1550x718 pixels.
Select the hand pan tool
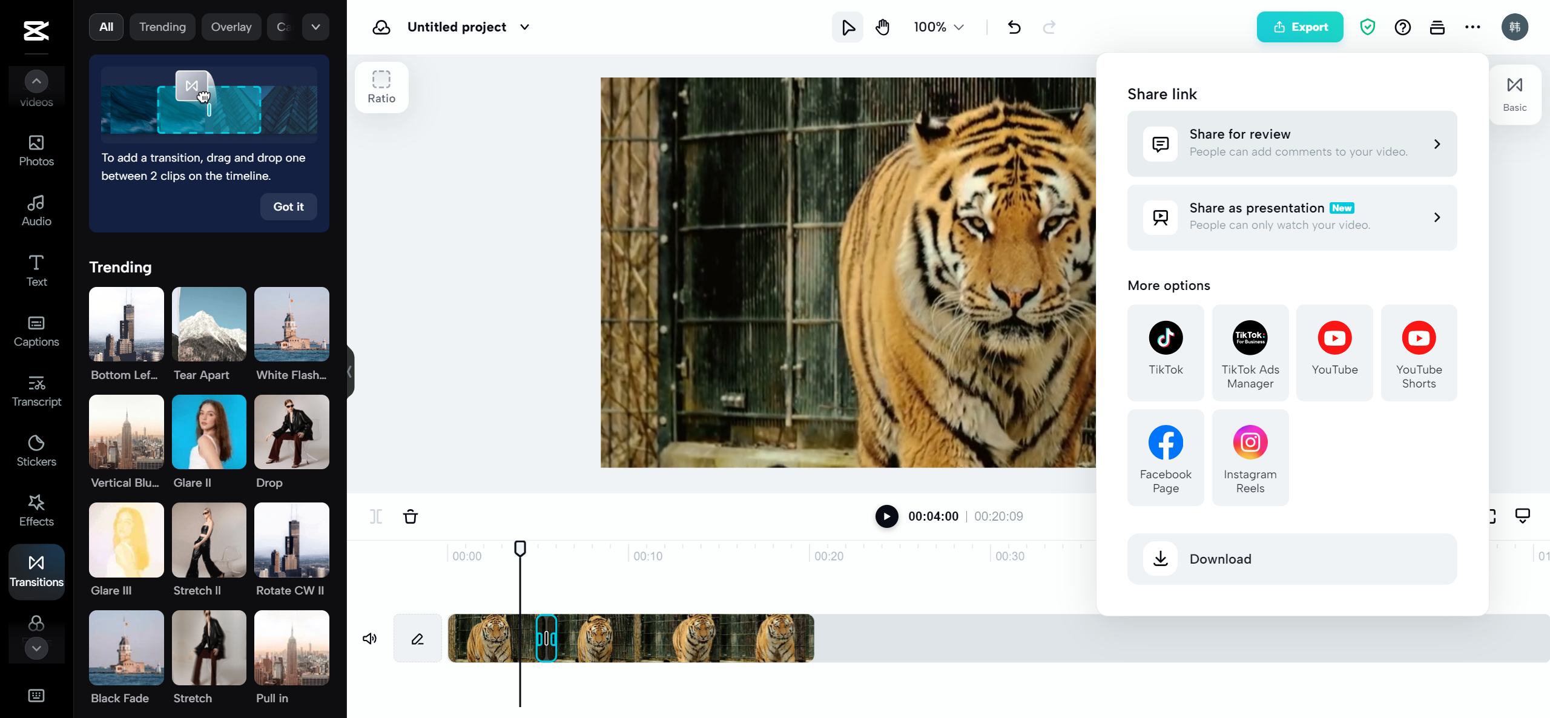pyautogui.click(x=882, y=27)
